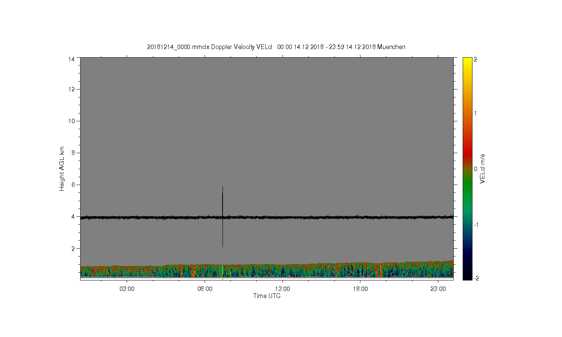Click the 23:00 time tick label
This screenshot has height=337, width=562.
pos(438,289)
